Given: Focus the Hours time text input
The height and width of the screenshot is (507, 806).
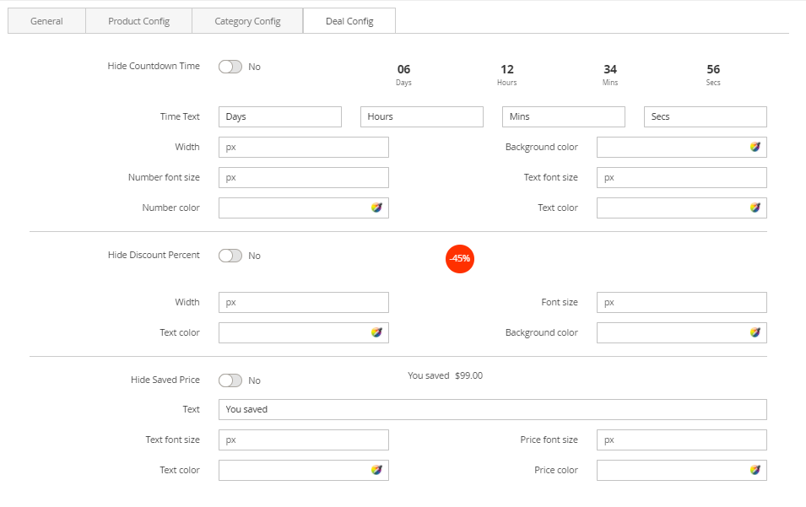Looking at the screenshot, I should [421, 116].
